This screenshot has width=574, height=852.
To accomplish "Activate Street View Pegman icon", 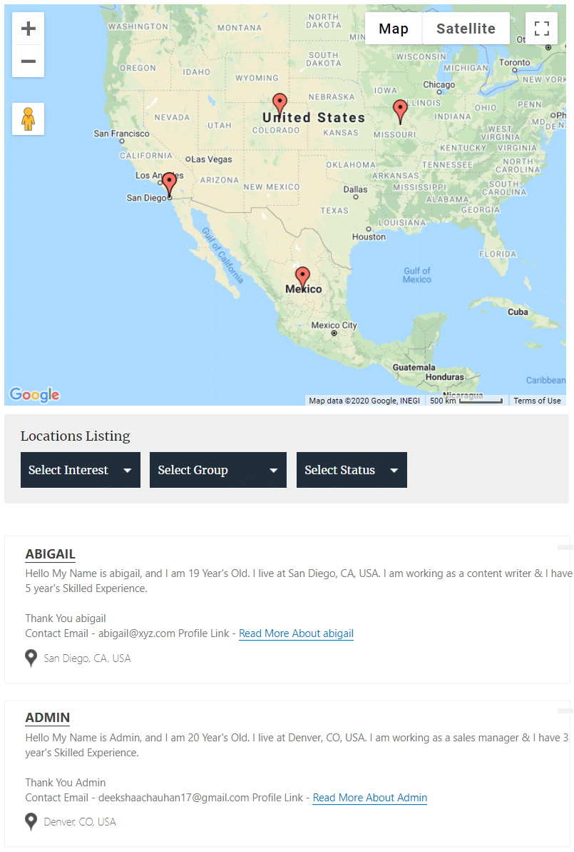I will coord(28,119).
